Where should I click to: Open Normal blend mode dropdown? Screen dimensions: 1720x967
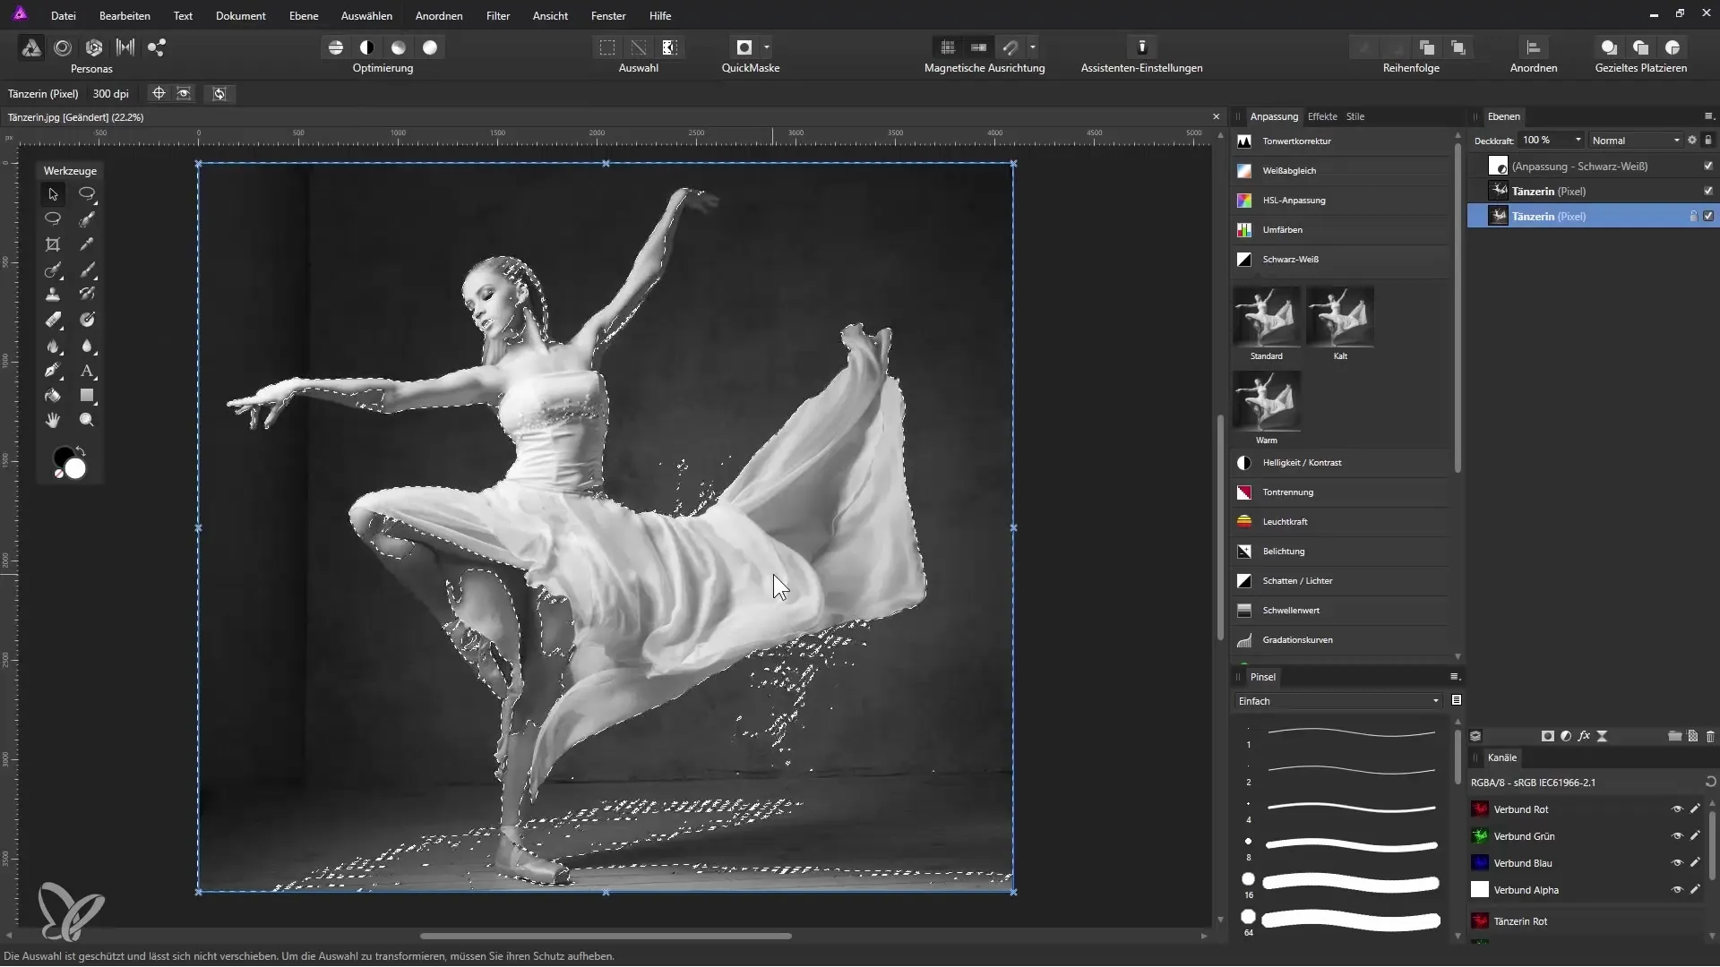click(x=1636, y=141)
